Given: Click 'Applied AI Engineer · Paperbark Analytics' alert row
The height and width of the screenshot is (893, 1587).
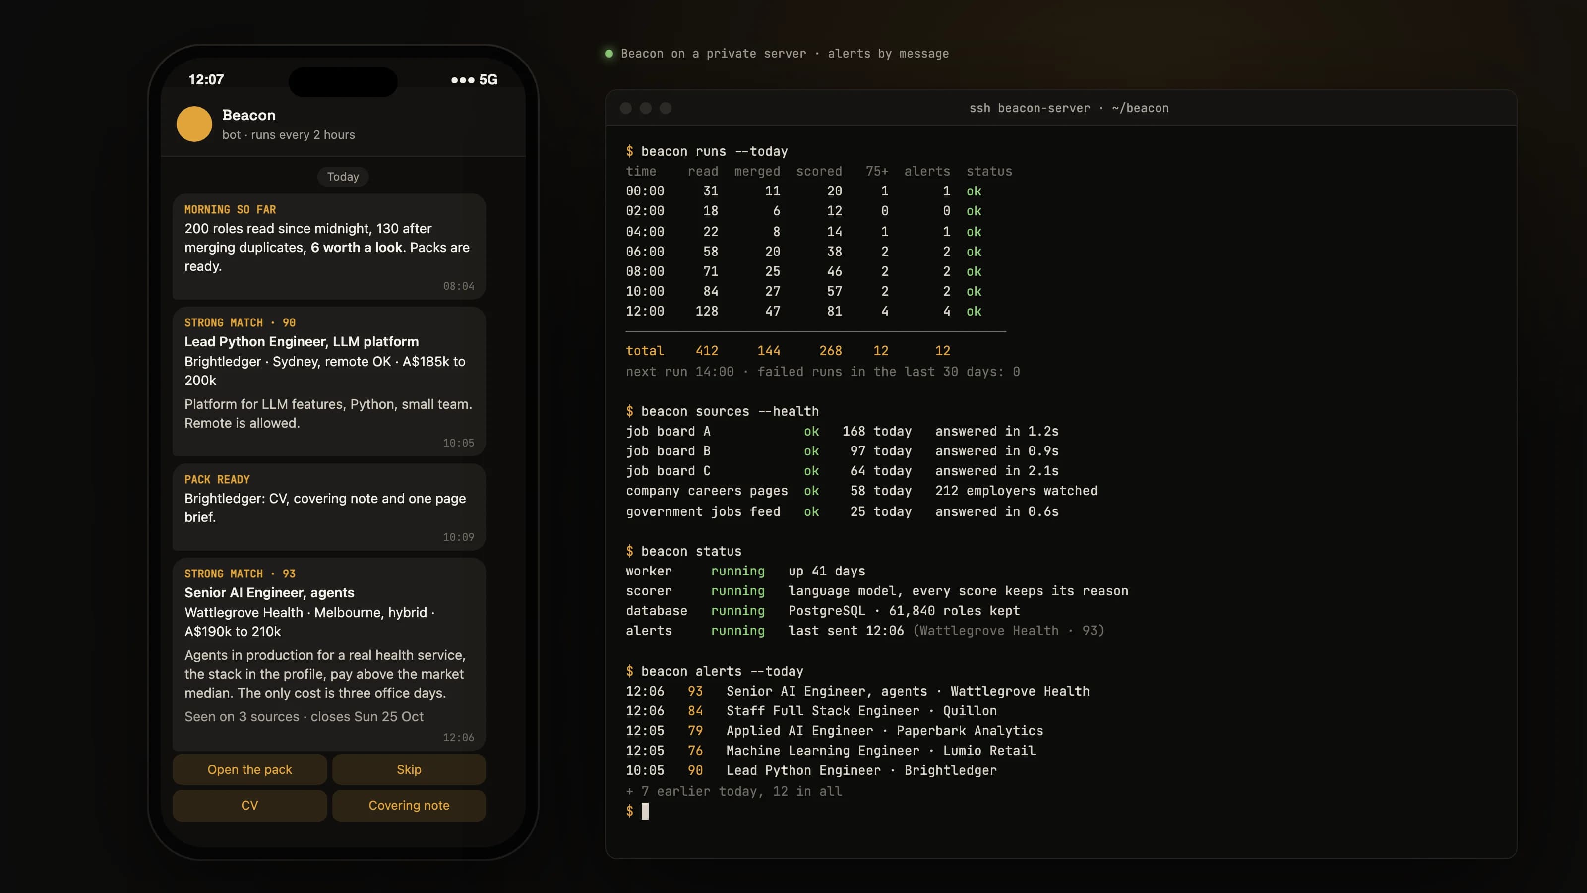Looking at the screenshot, I should (834, 731).
